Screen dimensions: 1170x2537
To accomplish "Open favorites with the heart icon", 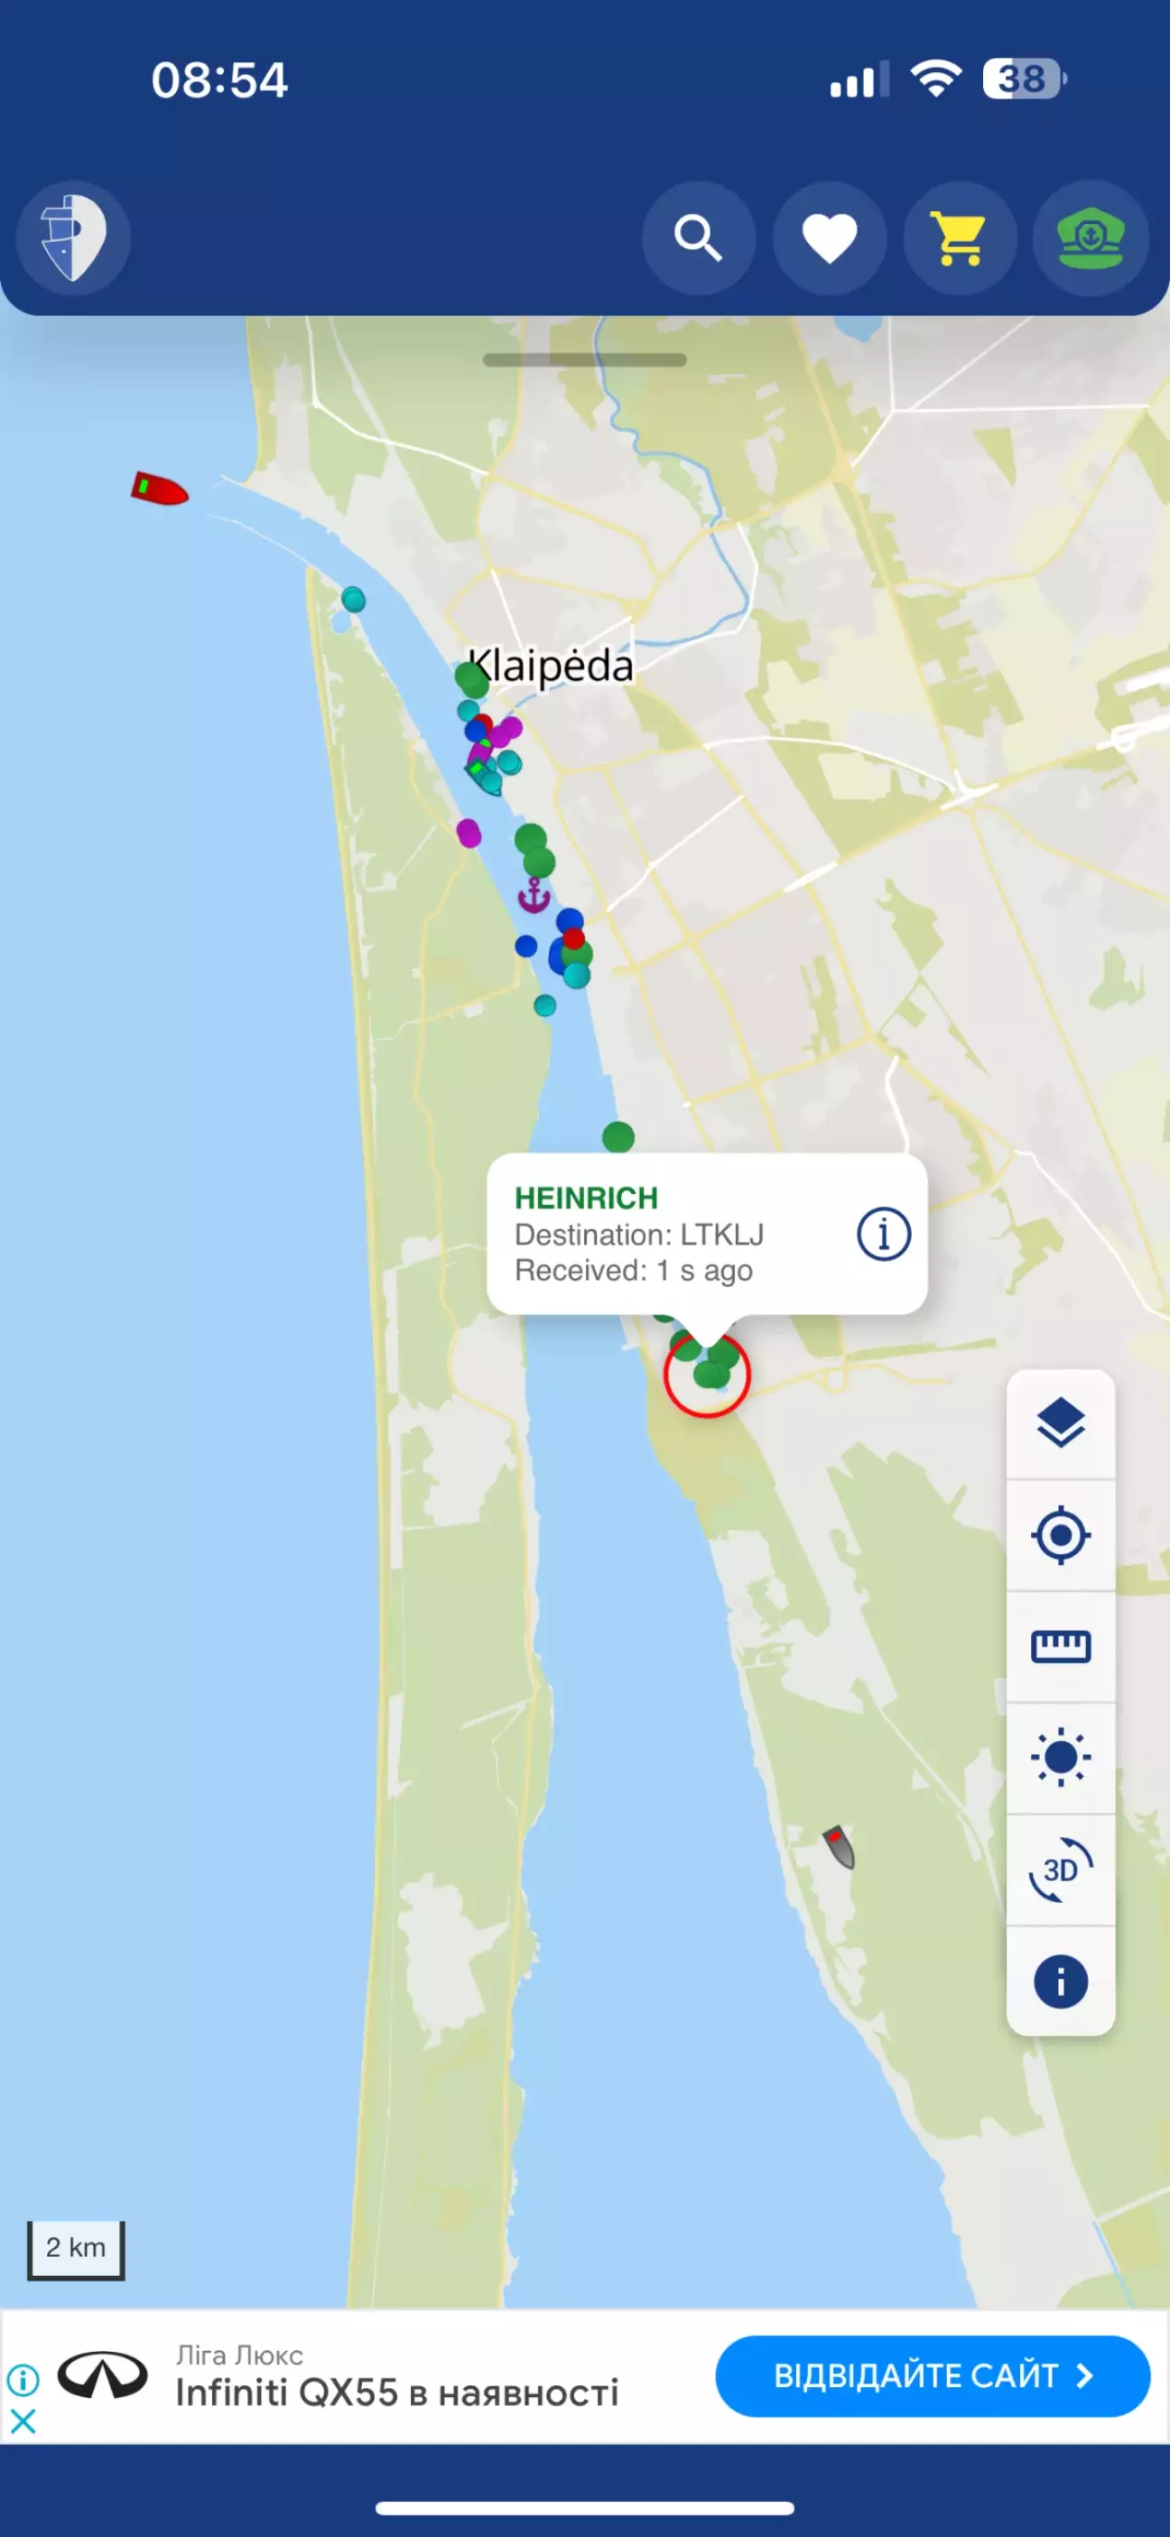I will pyautogui.click(x=830, y=238).
